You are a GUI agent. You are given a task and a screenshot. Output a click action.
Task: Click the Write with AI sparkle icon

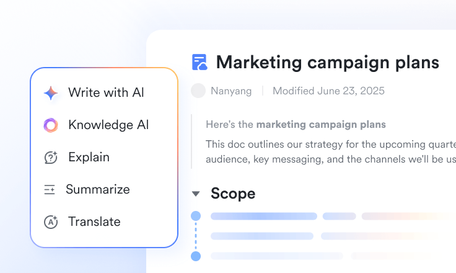pyautogui.click(x=51, y=93)
